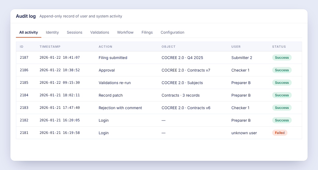Click the Filing submitted action

[113, 57]
